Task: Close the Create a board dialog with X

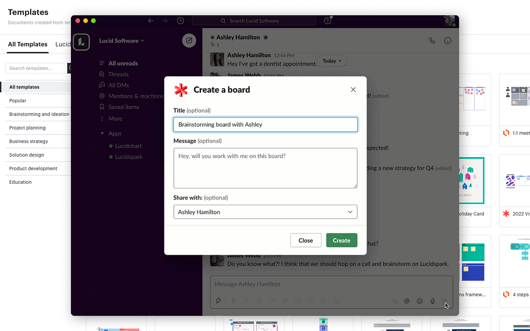Action: tap(353, 90)
